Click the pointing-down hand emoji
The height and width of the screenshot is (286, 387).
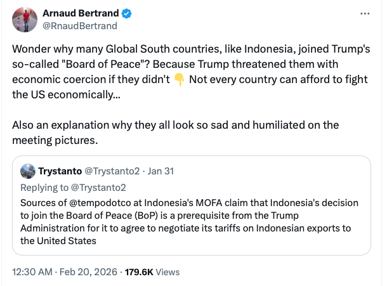point(179,79)
